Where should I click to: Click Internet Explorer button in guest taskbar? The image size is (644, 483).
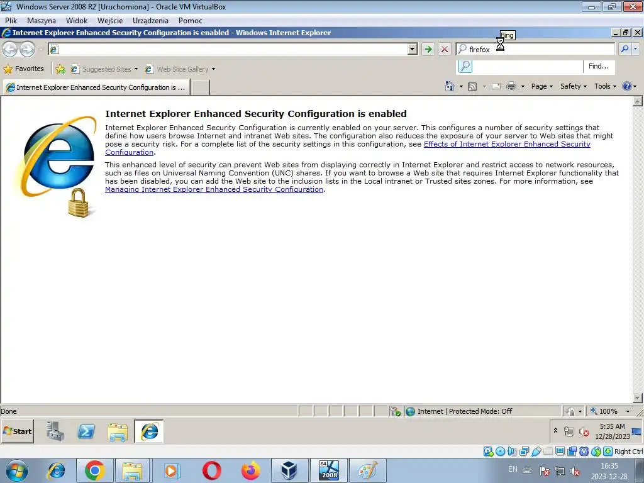point(148,431)
